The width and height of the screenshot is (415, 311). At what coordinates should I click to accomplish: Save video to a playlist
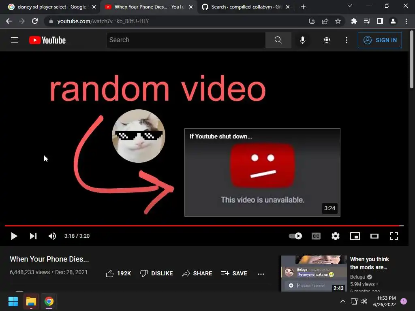point(234,273)
